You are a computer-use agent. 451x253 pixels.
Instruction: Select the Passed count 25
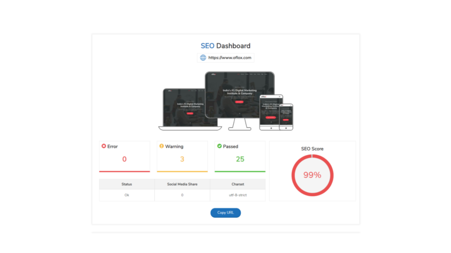[x=240, y=159]
